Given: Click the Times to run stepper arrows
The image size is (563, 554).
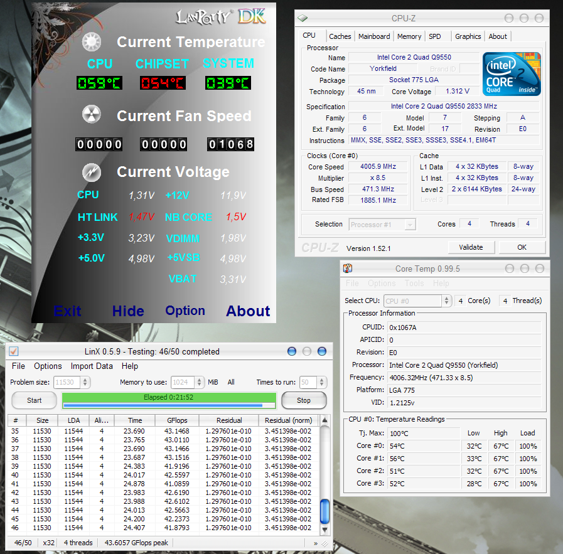Looking at the screenshot, I should pos(322,382).
